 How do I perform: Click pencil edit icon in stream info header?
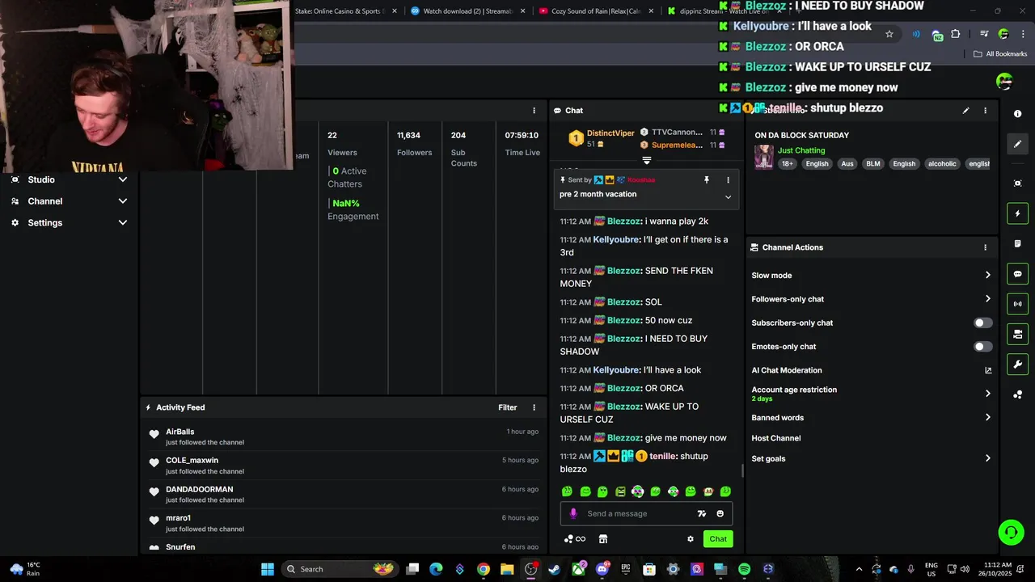click(965, 111)
